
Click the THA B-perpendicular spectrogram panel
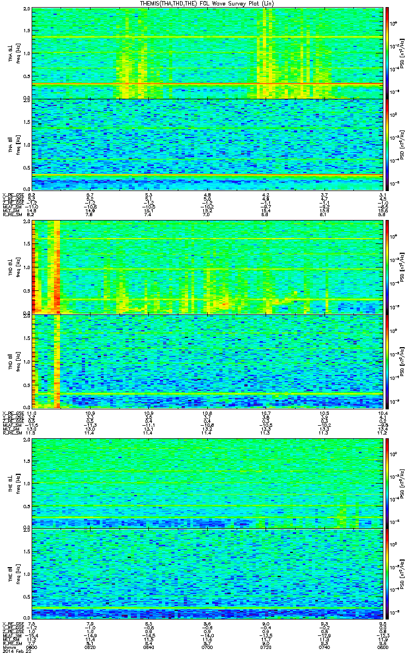[207, 53]
